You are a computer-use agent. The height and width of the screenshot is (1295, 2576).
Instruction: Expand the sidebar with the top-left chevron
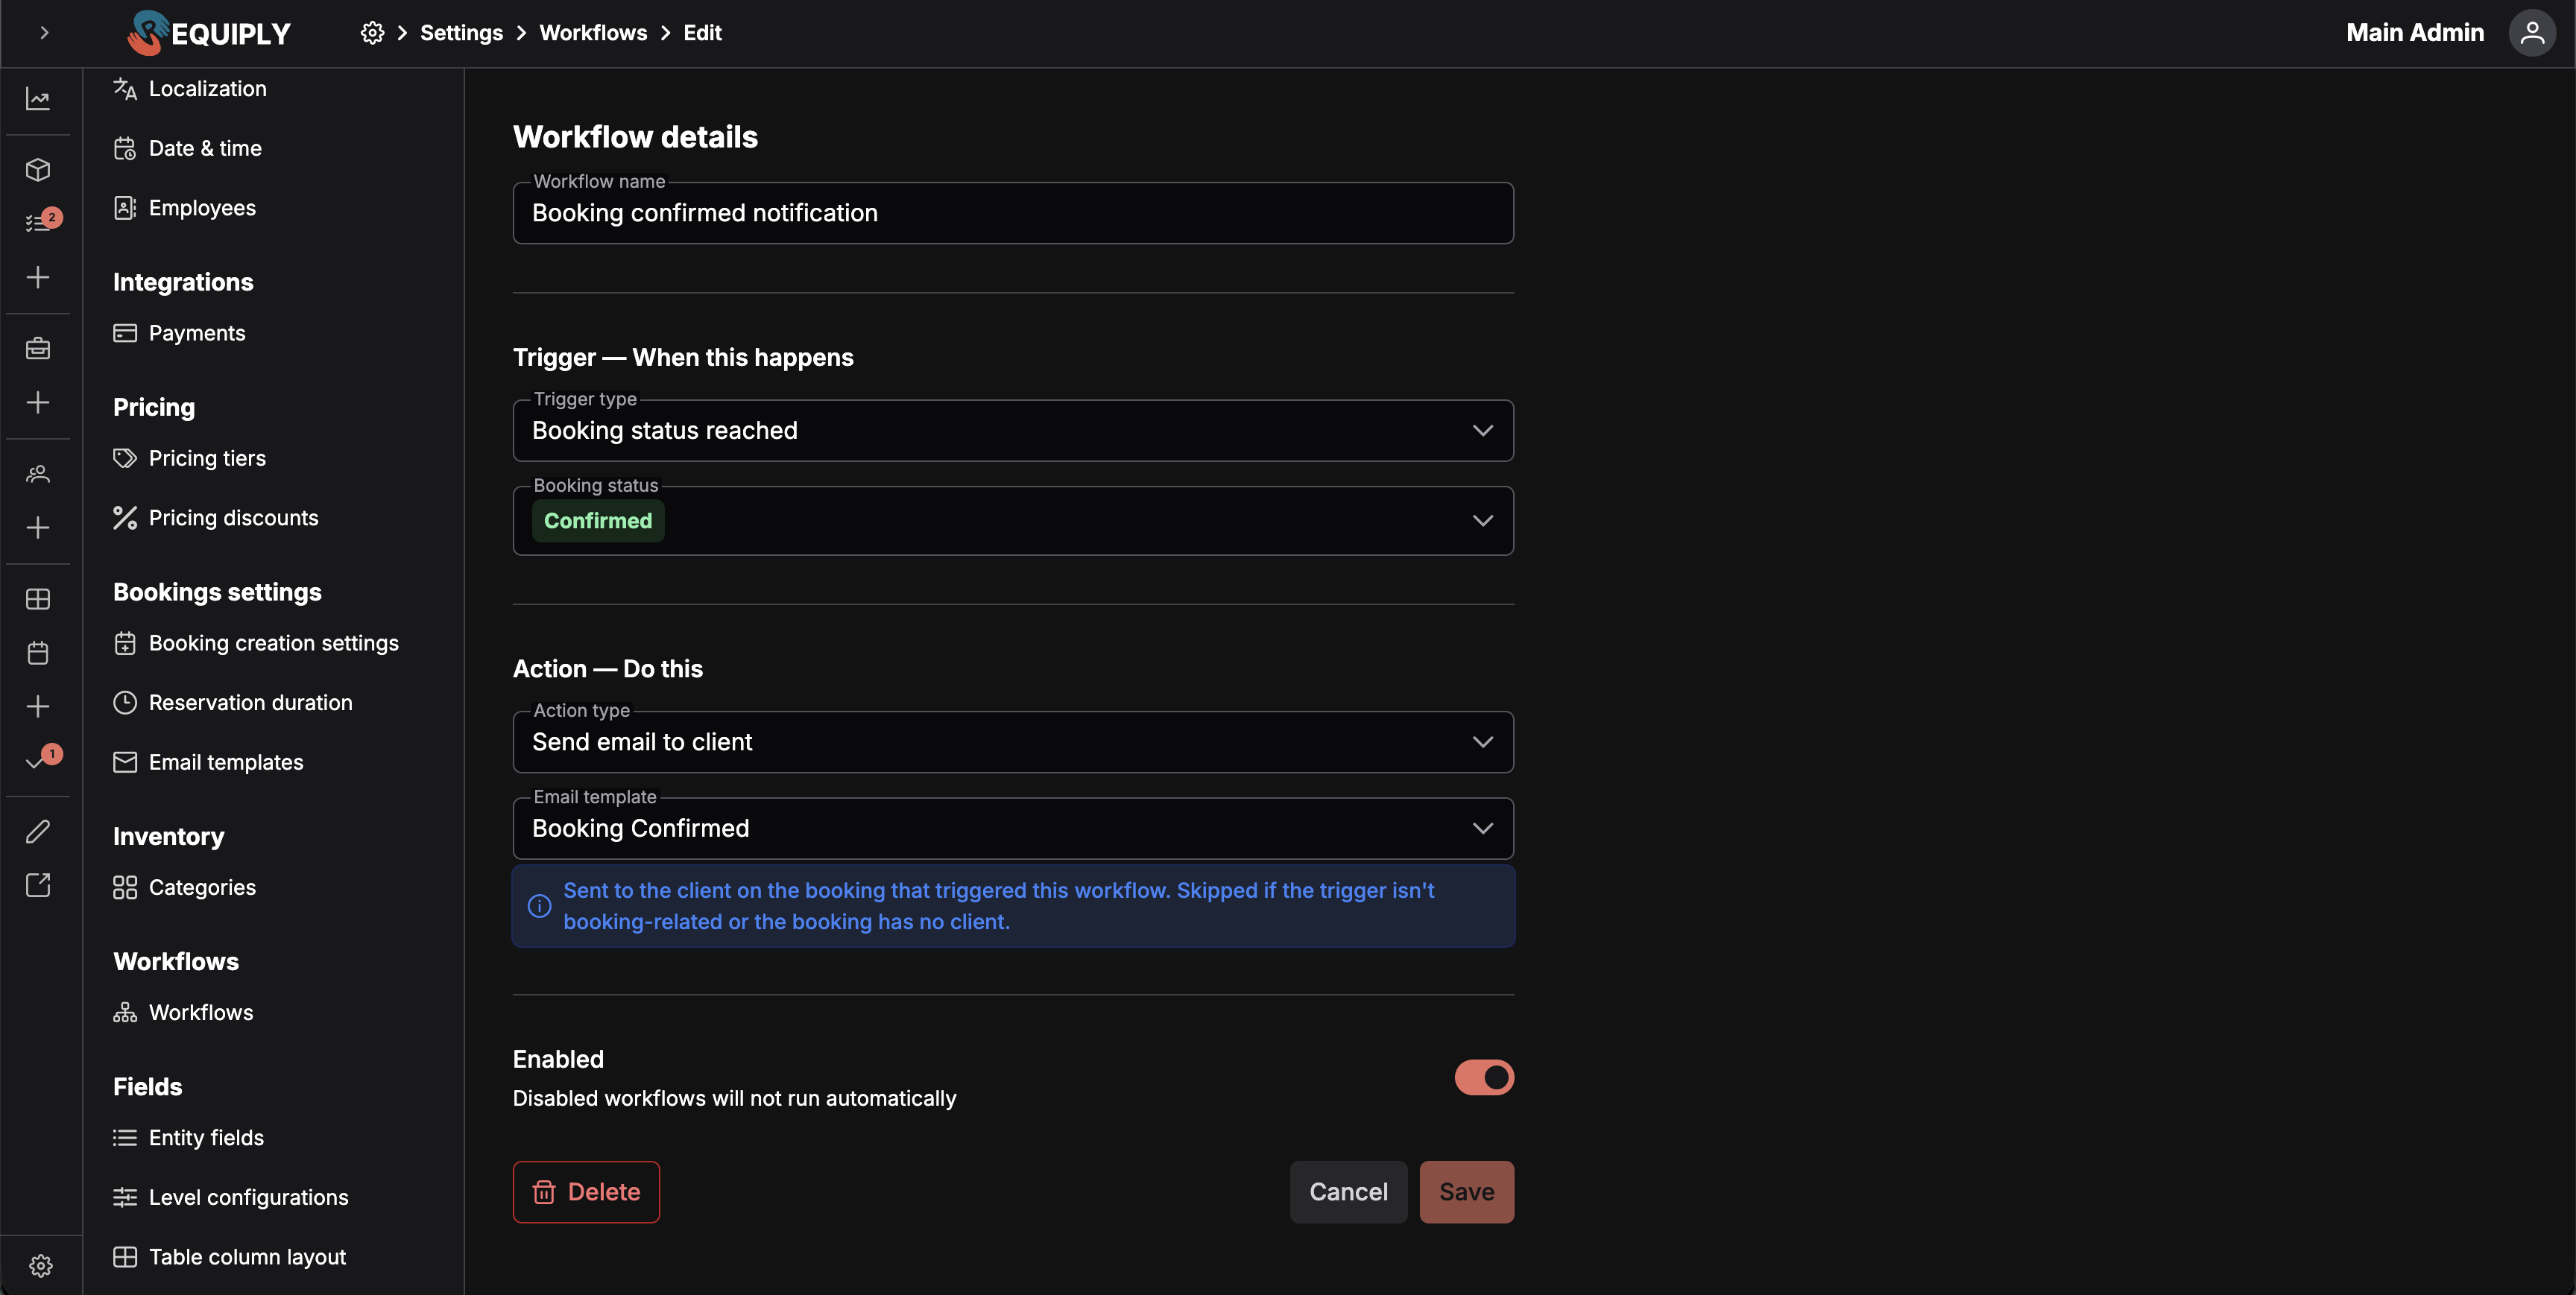tap(44, 33)
